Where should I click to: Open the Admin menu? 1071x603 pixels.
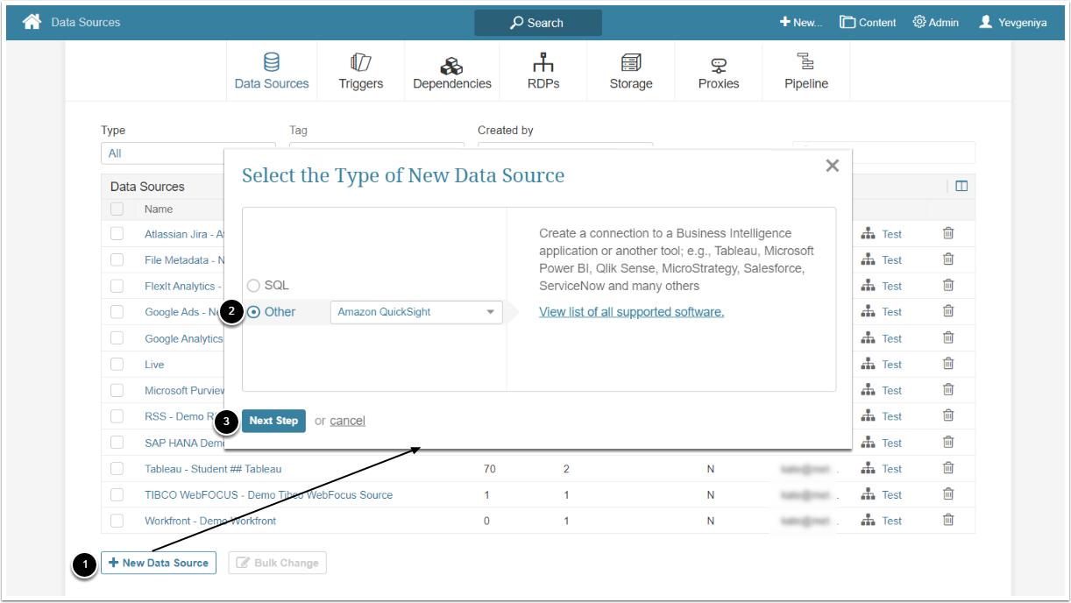coord(936,22)
